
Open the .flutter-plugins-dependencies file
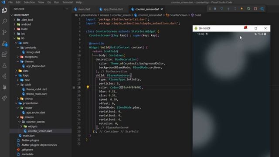click(39, 145)
